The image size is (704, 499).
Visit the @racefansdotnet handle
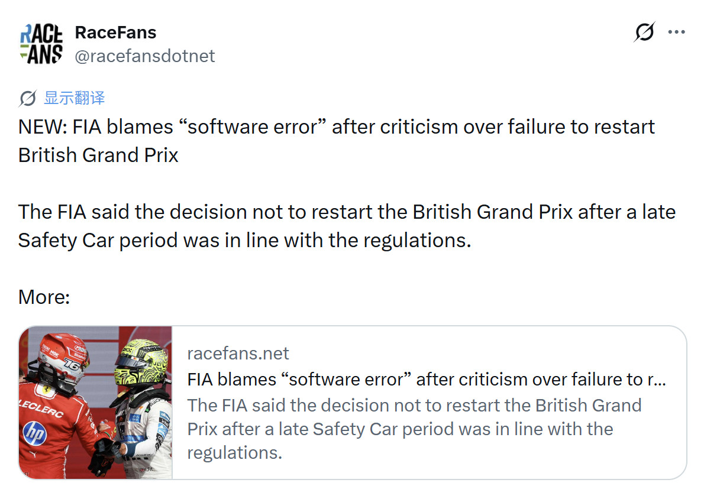[144, 56]
